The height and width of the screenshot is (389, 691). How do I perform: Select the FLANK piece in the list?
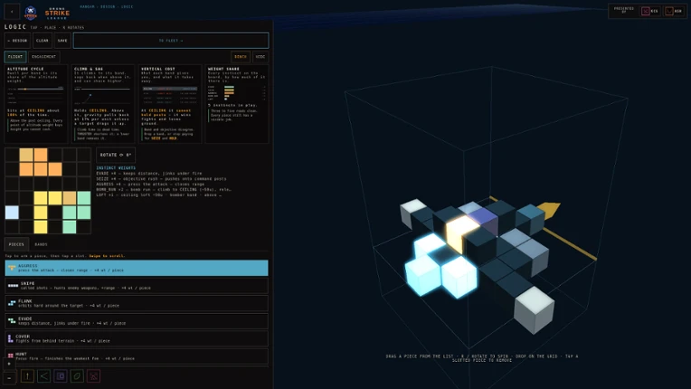(137, 303)
